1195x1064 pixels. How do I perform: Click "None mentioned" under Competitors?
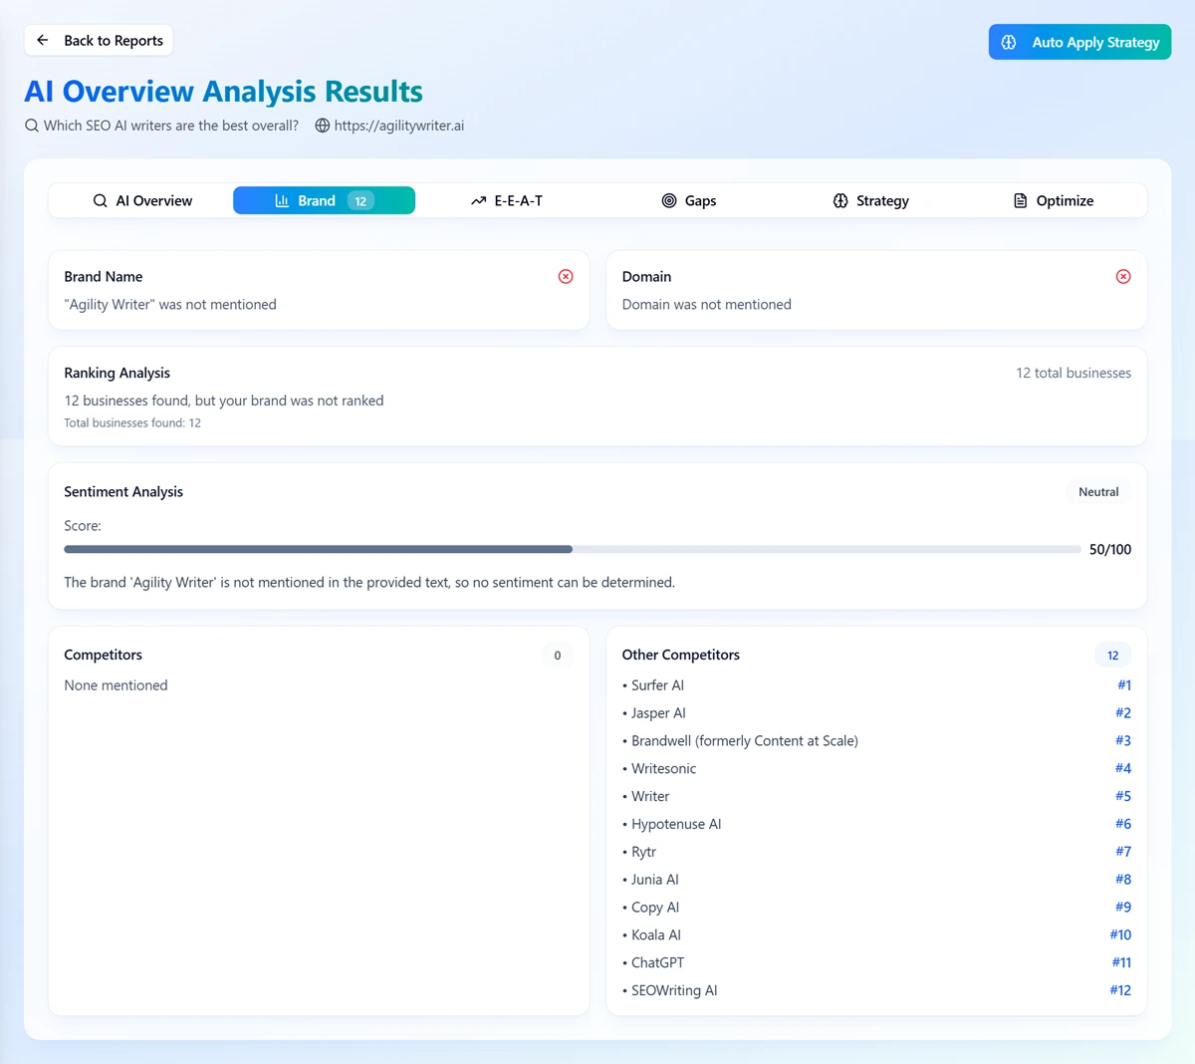pyautogui.click(x=116, y=685)
